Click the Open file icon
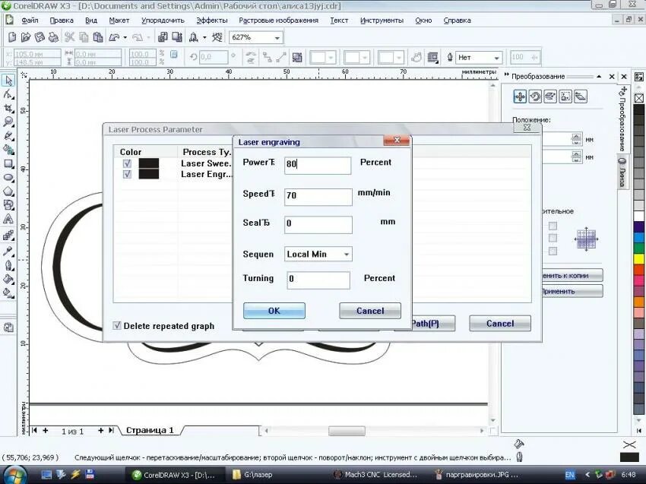 click(26, 37)
